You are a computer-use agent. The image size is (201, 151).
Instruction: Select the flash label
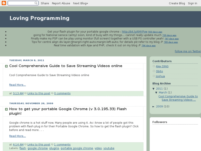point(23,148)
